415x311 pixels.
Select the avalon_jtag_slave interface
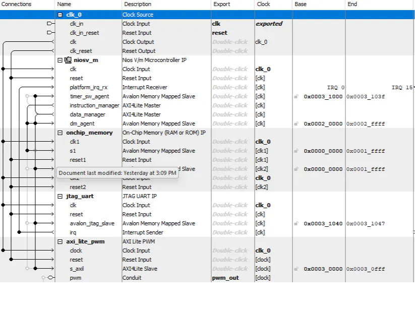click(x=92, y=223)
